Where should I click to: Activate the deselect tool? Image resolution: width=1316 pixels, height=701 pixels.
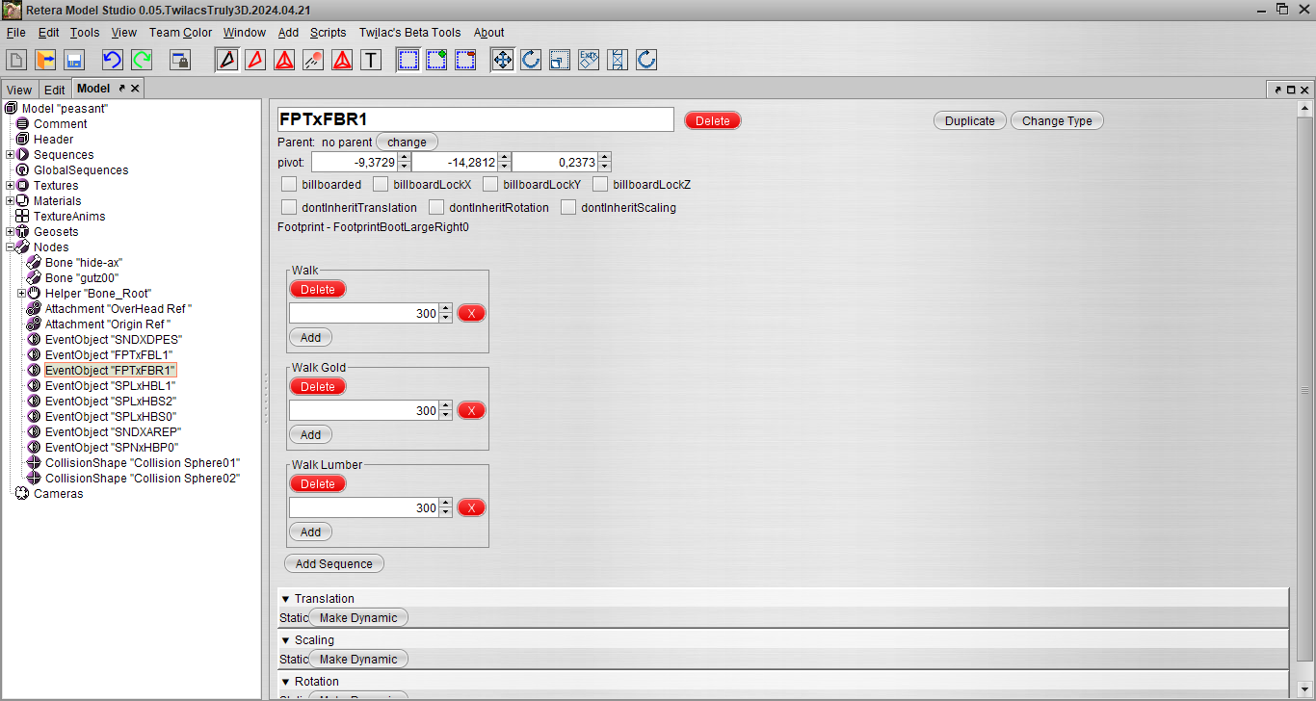click(x=465, y=60)
